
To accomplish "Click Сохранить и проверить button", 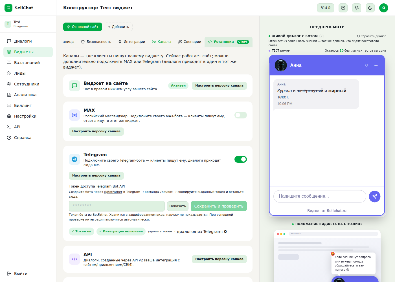I will pyautogui.click(x=219, y=206).
